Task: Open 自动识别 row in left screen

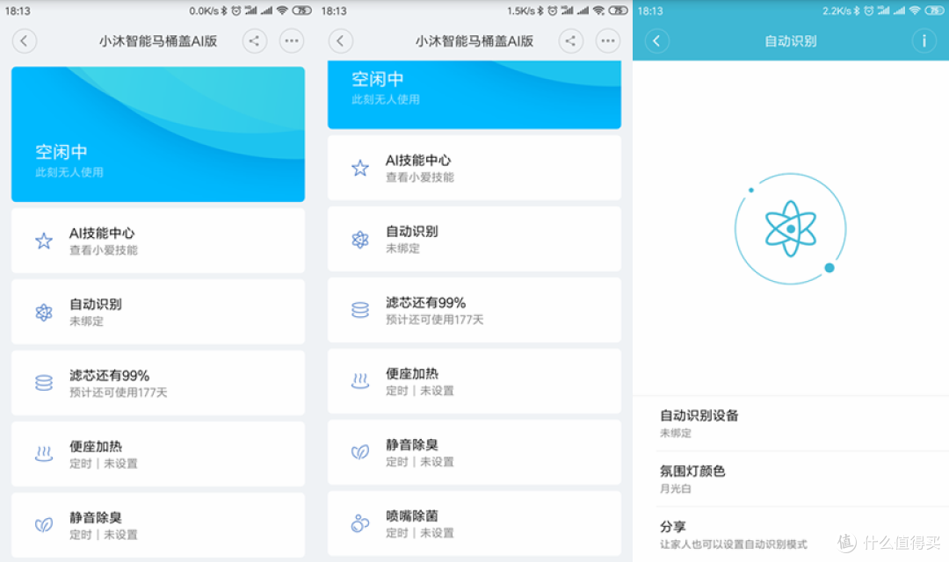Action: pyautogui.click(x=158, y=312)
